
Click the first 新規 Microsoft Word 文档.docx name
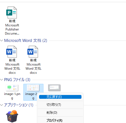(12, 66)
